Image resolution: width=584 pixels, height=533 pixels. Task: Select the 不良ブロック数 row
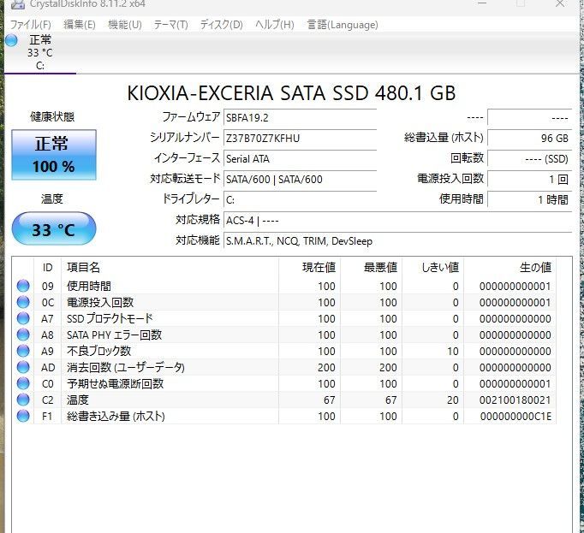(x=284, y=351)
